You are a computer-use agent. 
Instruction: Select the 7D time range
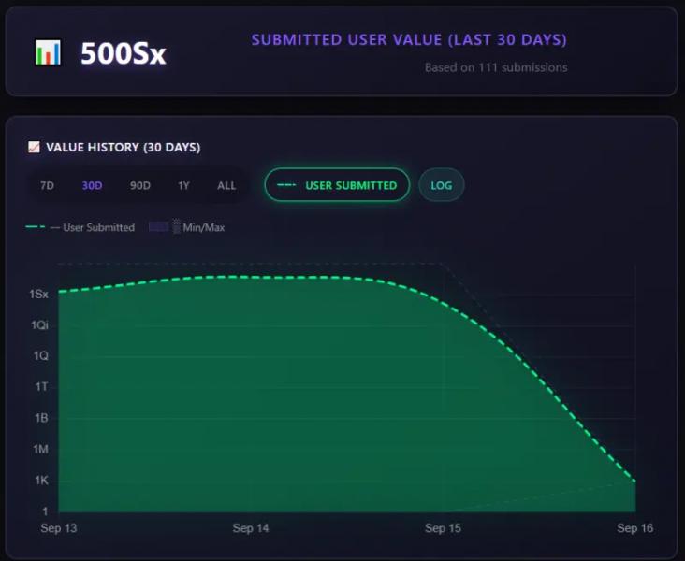(x=47, y=185)
